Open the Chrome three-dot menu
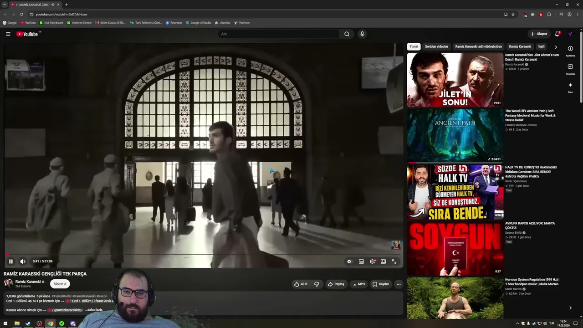Viewport: 583px width, 328px height. [577, 14]
